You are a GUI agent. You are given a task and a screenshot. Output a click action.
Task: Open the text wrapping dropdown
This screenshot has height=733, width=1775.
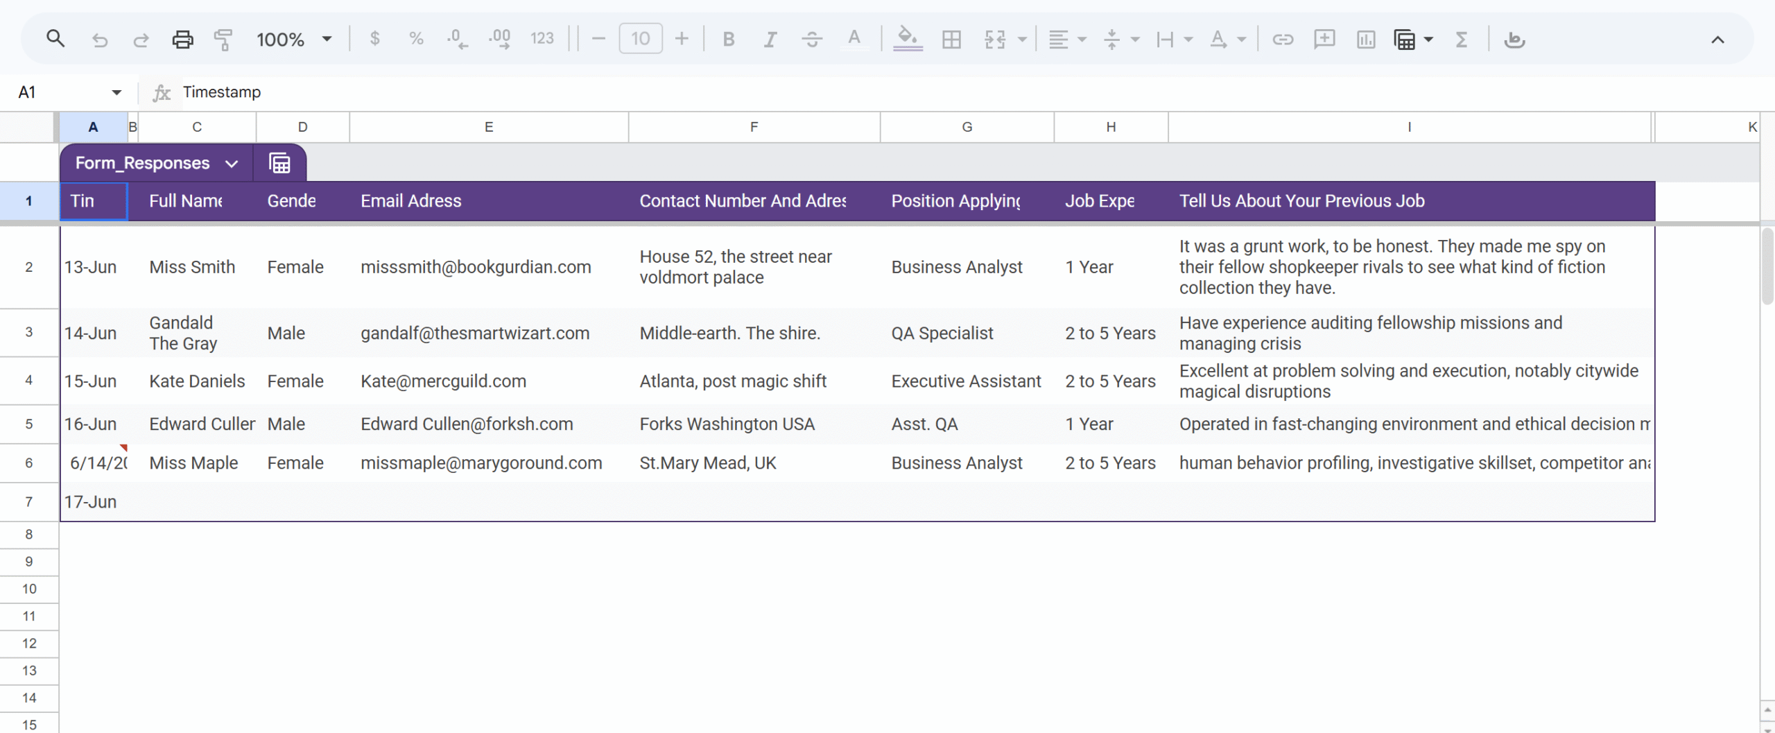point(1174,40)
